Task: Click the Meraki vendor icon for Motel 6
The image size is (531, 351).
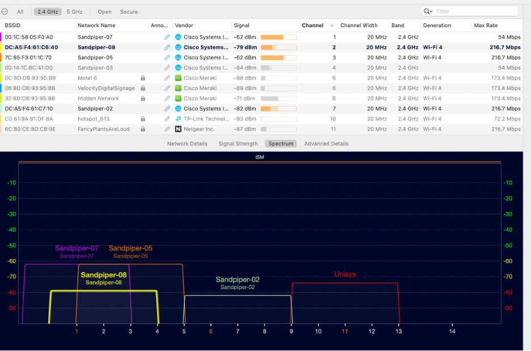Action: [178, 78]
